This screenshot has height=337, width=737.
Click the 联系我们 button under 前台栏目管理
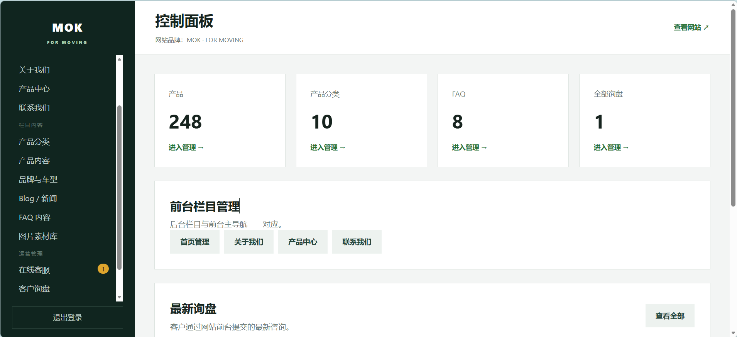pos(357,242)
